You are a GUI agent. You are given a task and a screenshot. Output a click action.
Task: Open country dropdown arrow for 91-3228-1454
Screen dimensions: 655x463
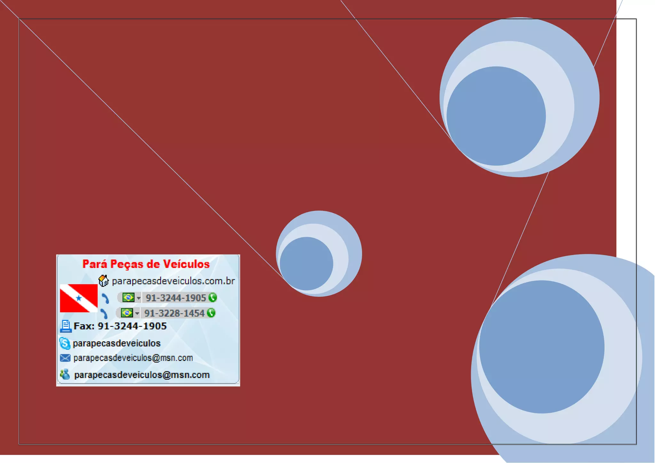click(137, 313)
